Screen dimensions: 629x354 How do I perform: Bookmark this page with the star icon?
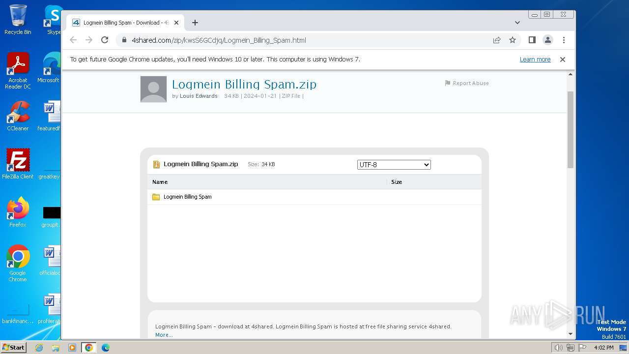click(513, 40)
